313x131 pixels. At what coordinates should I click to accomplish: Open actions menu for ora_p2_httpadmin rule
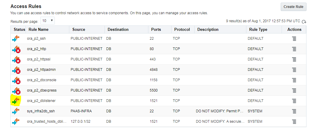coord(294,70)
